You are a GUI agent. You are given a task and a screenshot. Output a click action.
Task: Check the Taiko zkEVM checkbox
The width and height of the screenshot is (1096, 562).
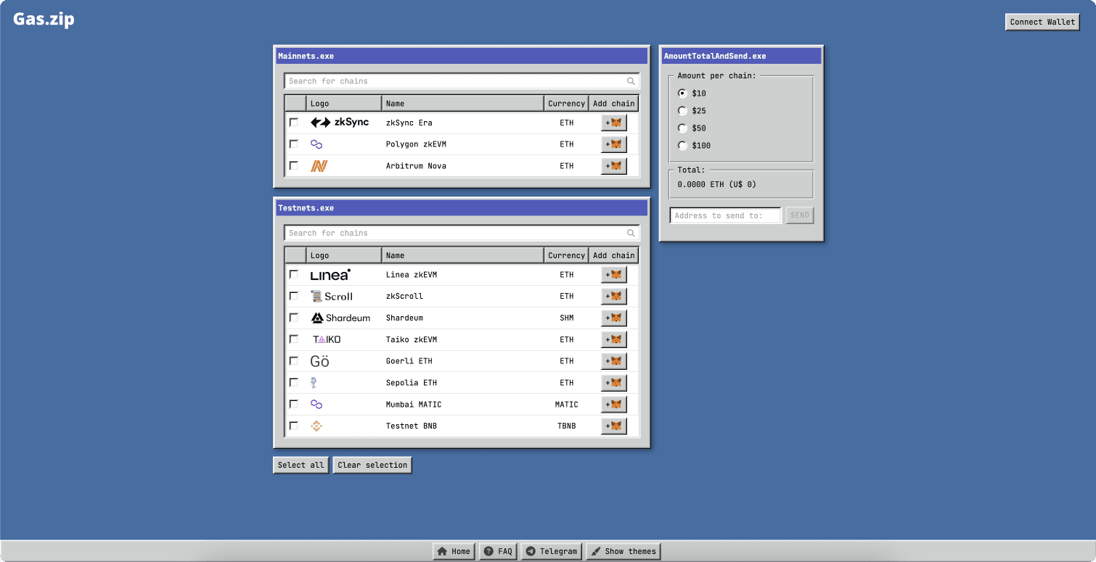pos(294,339)
